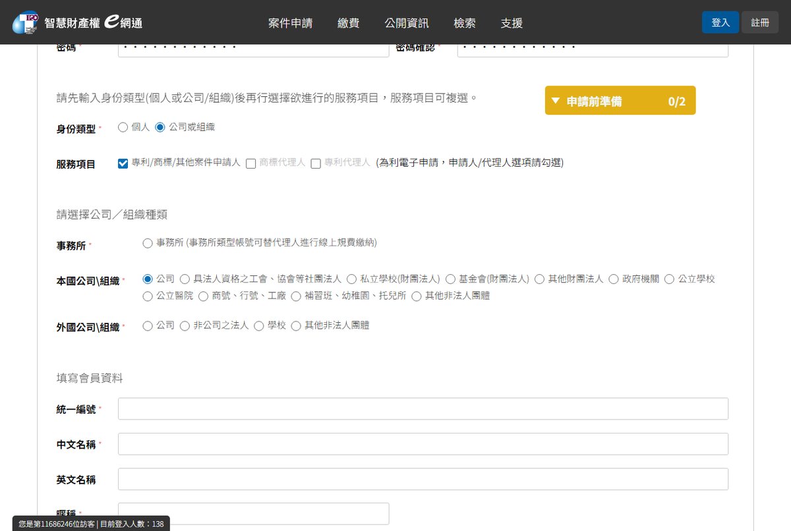Click the 請選擇公司／組織種類 heading
791x531 pixels.
[112, 214]
